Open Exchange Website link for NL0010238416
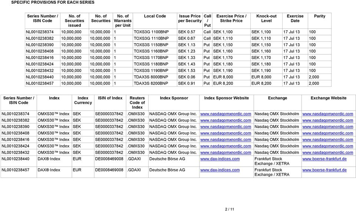356x211 pixels. pyautogui.click(x=327, y=140)
